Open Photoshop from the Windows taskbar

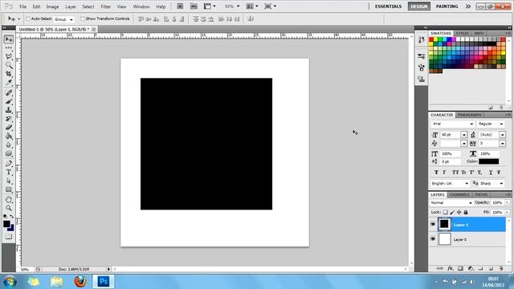click(x=104, y=282)
